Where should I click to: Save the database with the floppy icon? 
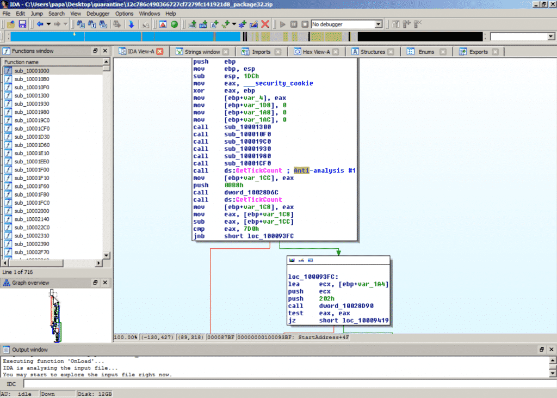pos(22,24)
